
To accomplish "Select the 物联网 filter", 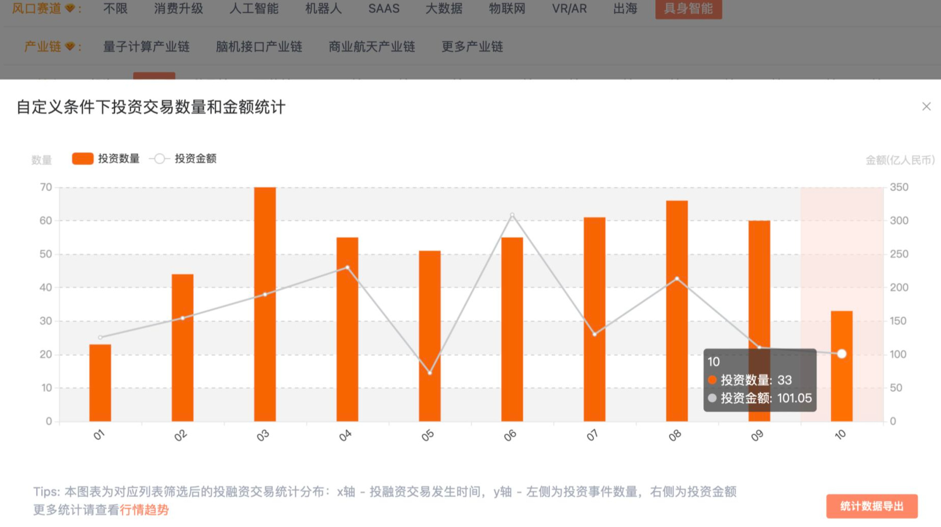I will 507,9.
